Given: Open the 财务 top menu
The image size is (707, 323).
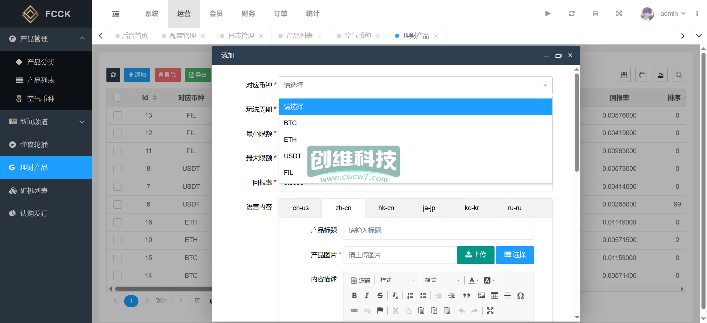Looking at the screenshot, I should coord(248,14).
